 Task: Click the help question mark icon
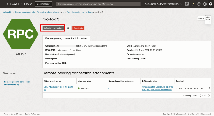(198, 4)
